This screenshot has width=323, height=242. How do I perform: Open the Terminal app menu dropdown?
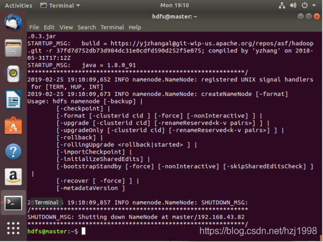point(60,5)
